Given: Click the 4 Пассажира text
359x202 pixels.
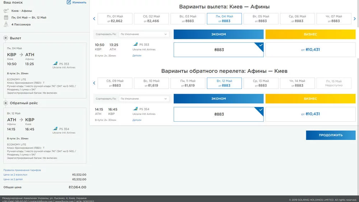Looking at the screenshot, I should click(21, 24).
